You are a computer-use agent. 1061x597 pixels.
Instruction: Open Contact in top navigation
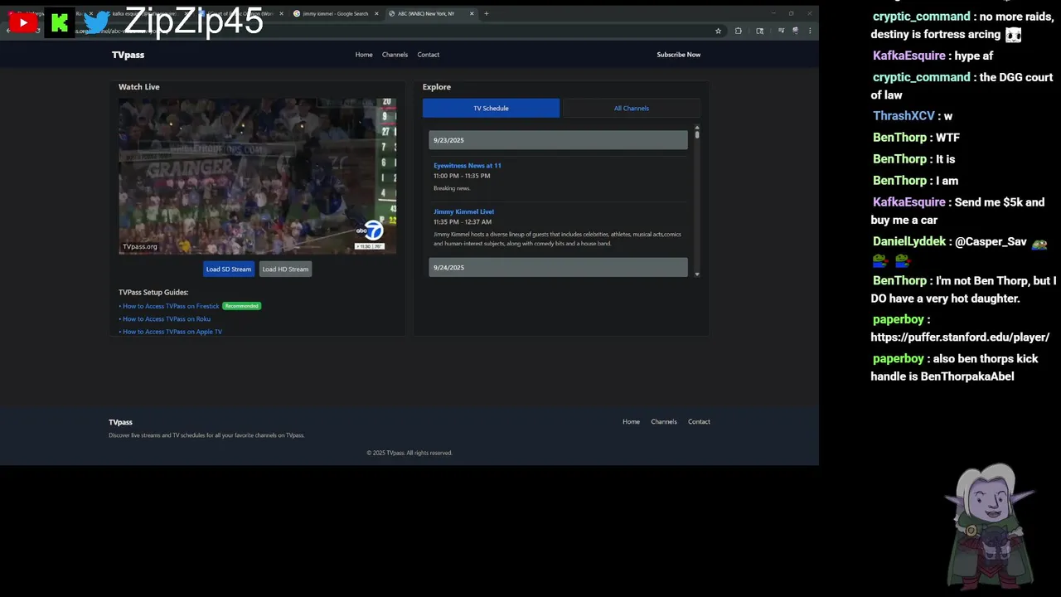click(x=429, y=55)
